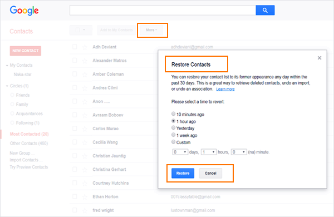Select the Yesterday radio option

tap(173, 127)
